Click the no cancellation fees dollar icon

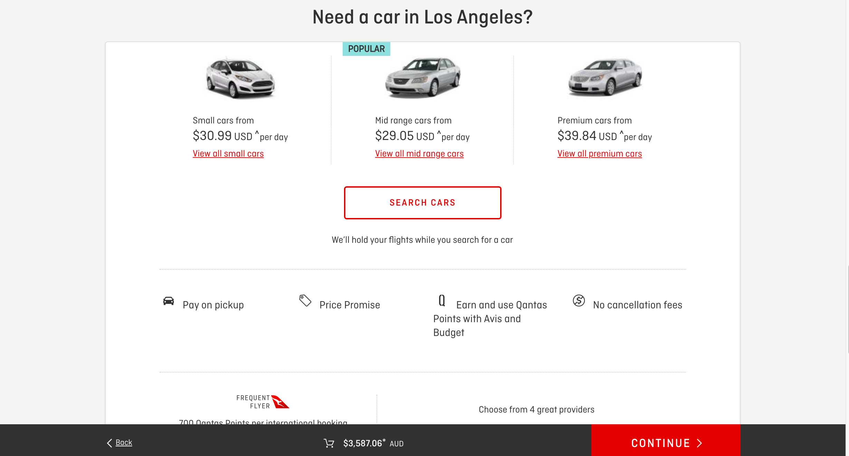click(x=579, y=300)
